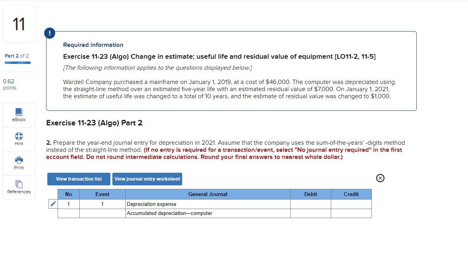Click the Print icon in sidebar
Image resolution: width=468 pixels, height=267 pixels.
pos(19,163)
